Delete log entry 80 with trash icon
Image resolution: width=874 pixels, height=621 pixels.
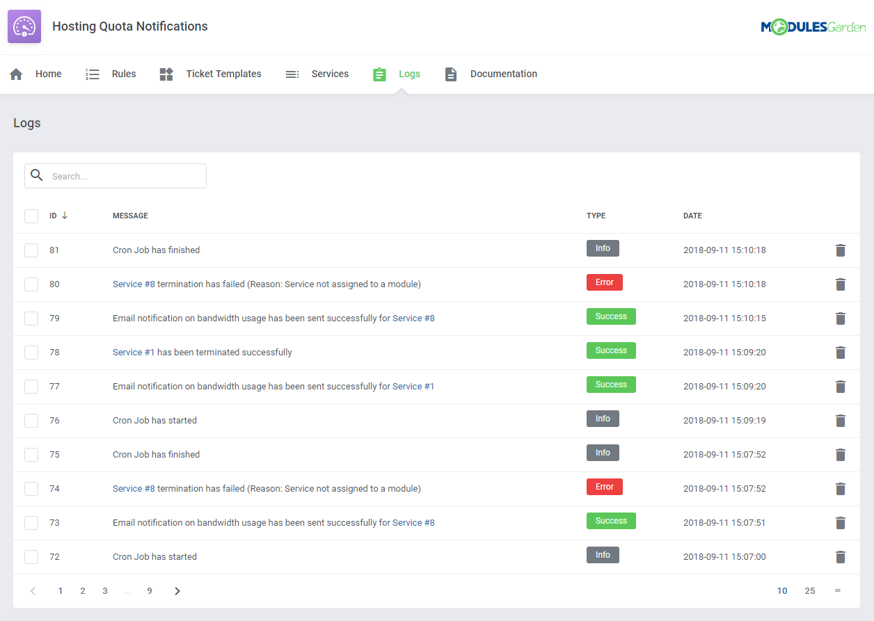coord(841,284)
